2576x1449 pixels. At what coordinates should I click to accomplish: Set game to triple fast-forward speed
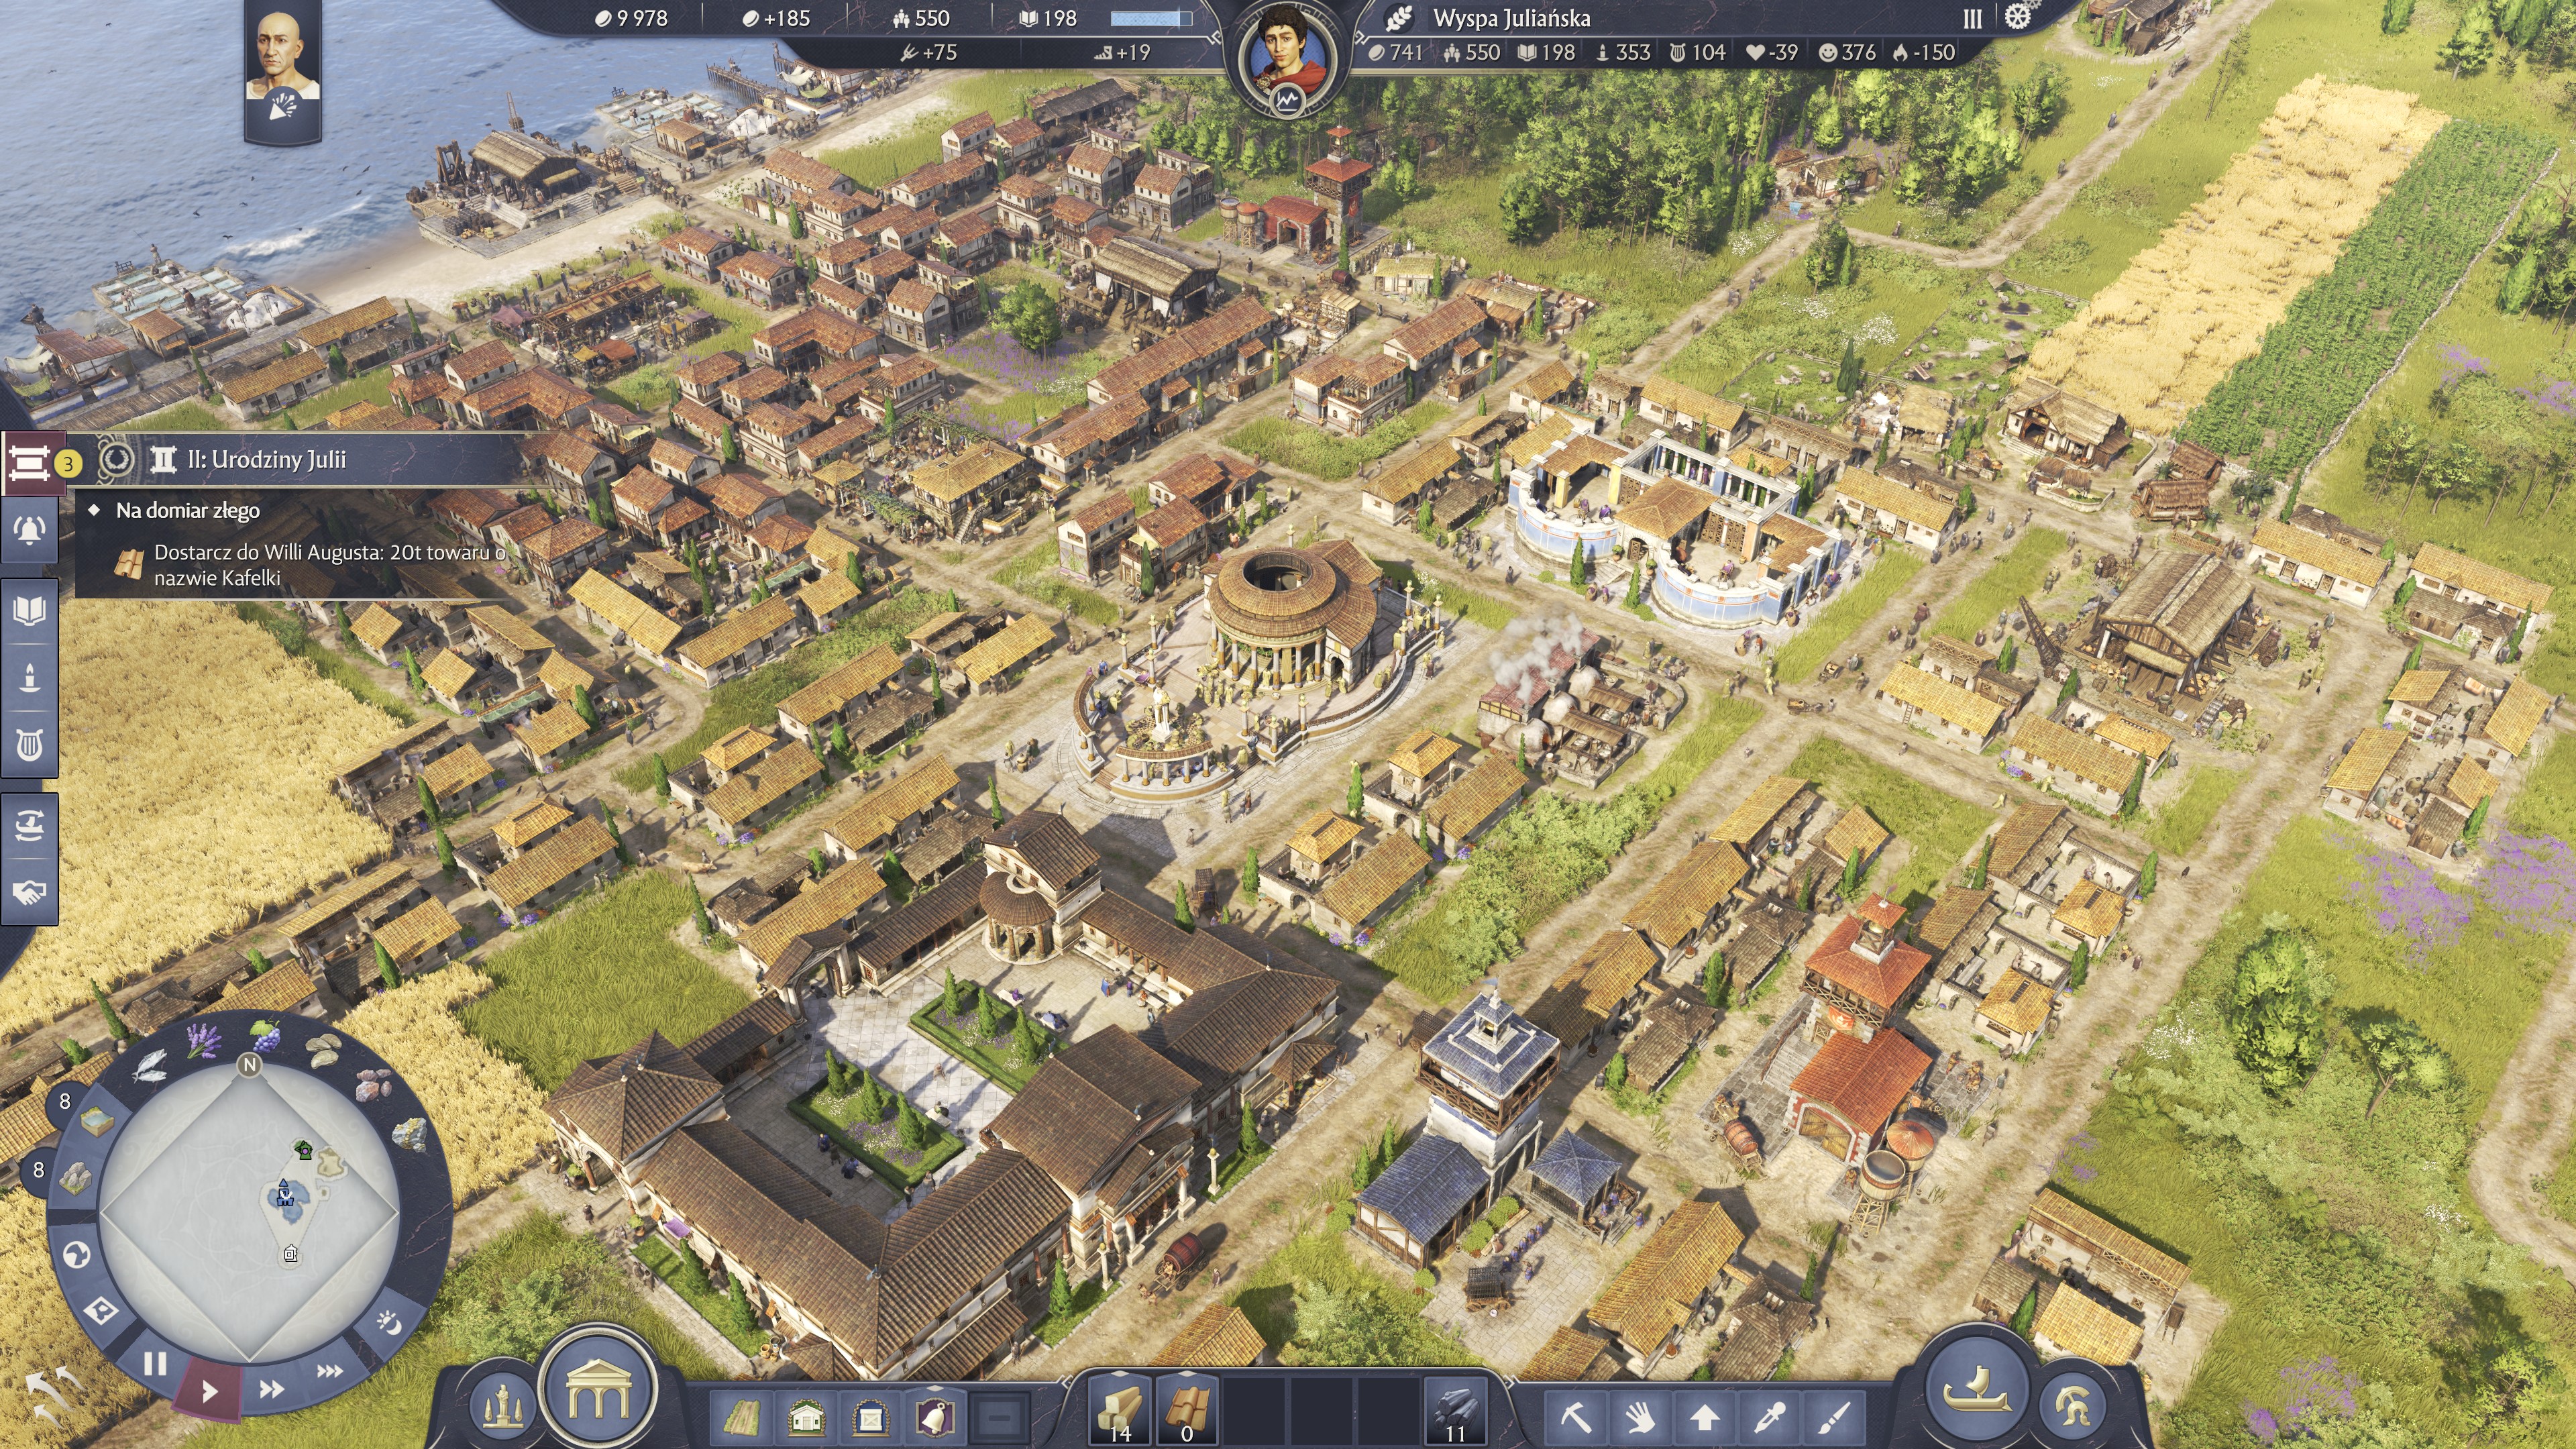click(330, 1370)
